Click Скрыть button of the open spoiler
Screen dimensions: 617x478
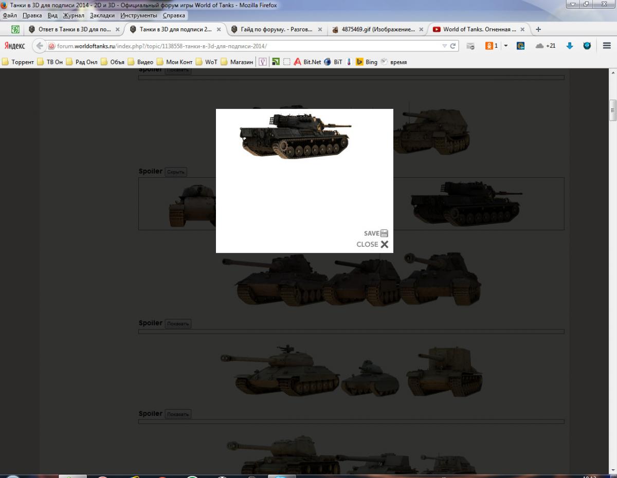click(x=176, y=172)
